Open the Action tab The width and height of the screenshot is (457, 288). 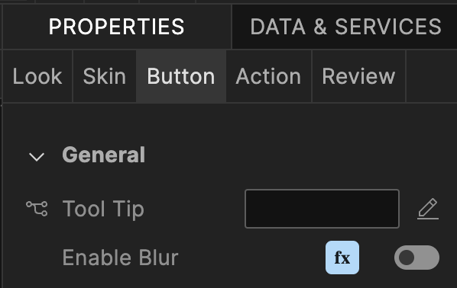(x=268, y=76)
